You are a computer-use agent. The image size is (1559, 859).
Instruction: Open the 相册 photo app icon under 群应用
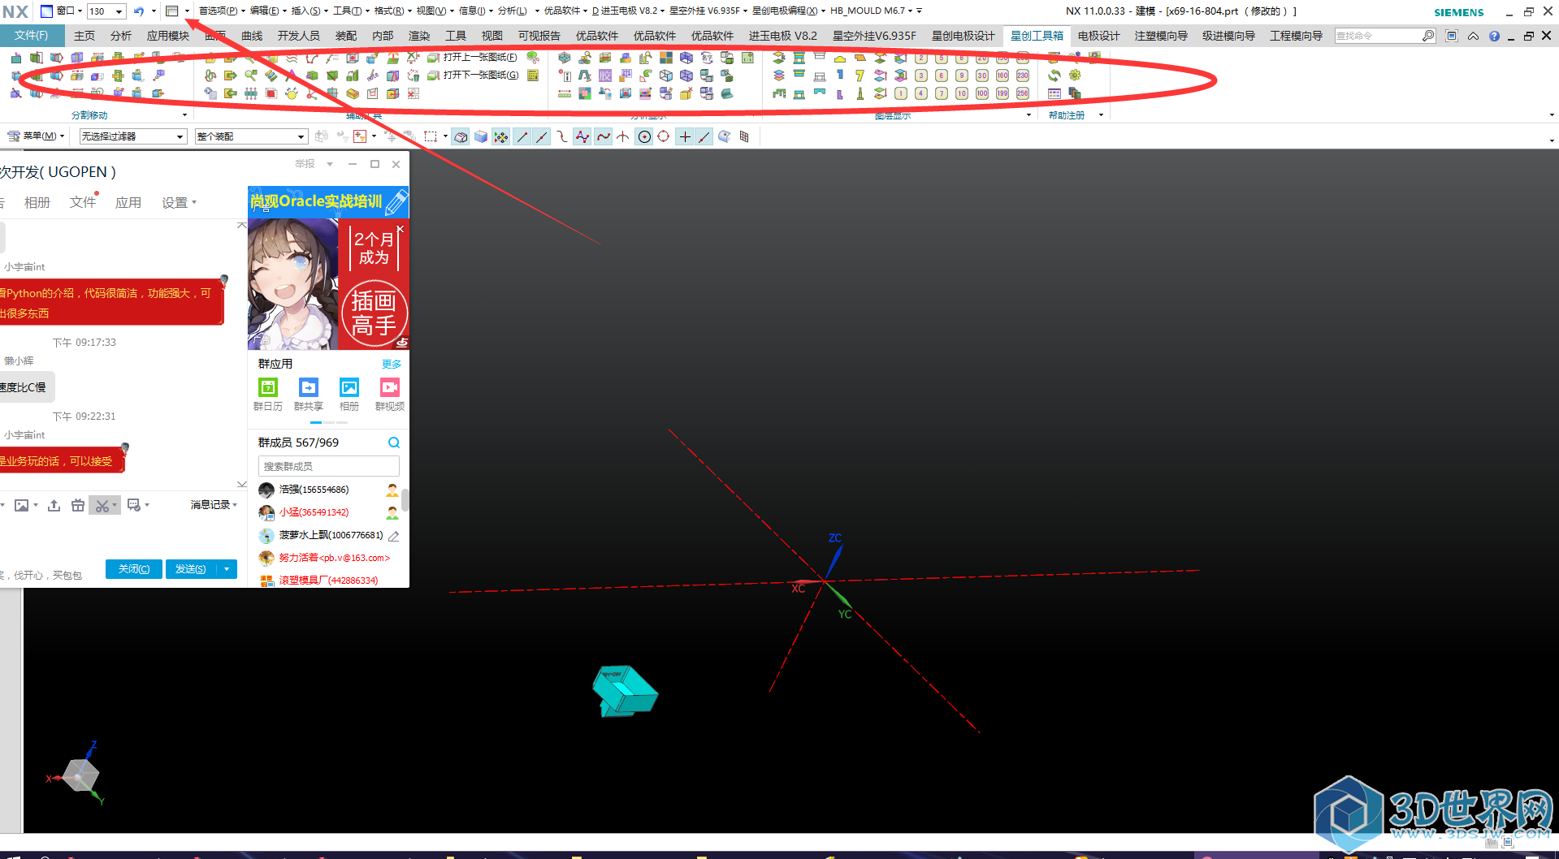[x=349, y=387]
